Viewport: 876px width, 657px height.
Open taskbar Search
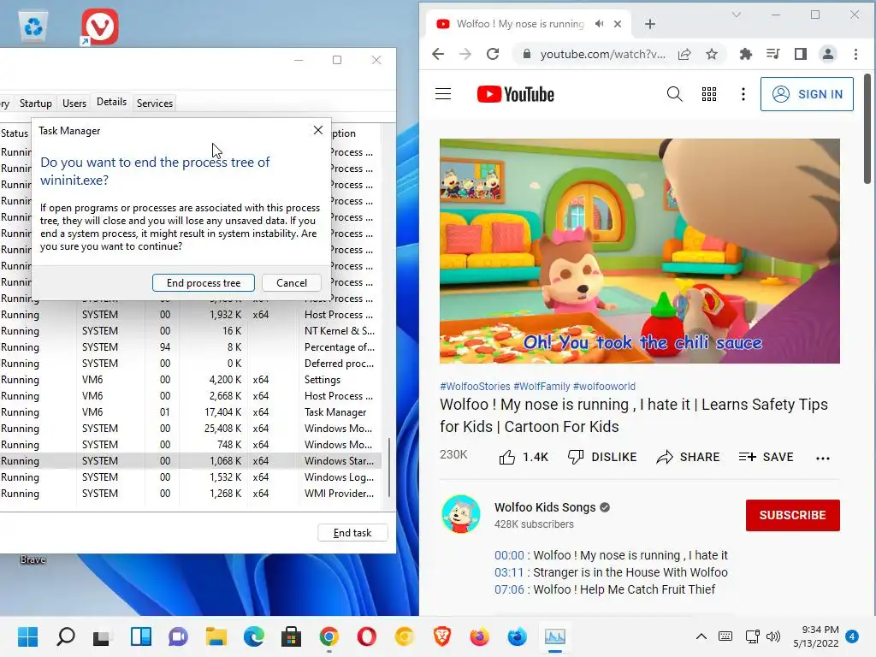pyautogui.click(x=65, y=636)
